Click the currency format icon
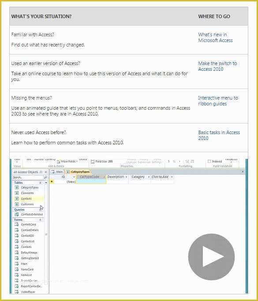258x301 pixels. click(168, 162)
